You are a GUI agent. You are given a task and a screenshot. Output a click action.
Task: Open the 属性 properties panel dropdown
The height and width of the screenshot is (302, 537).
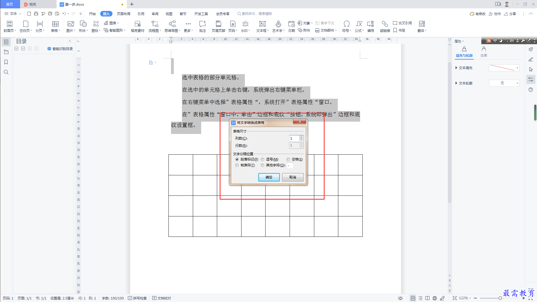459,41
